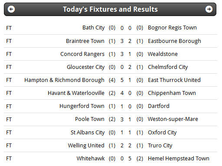Open East Thurrock United team

coord(174,80)
